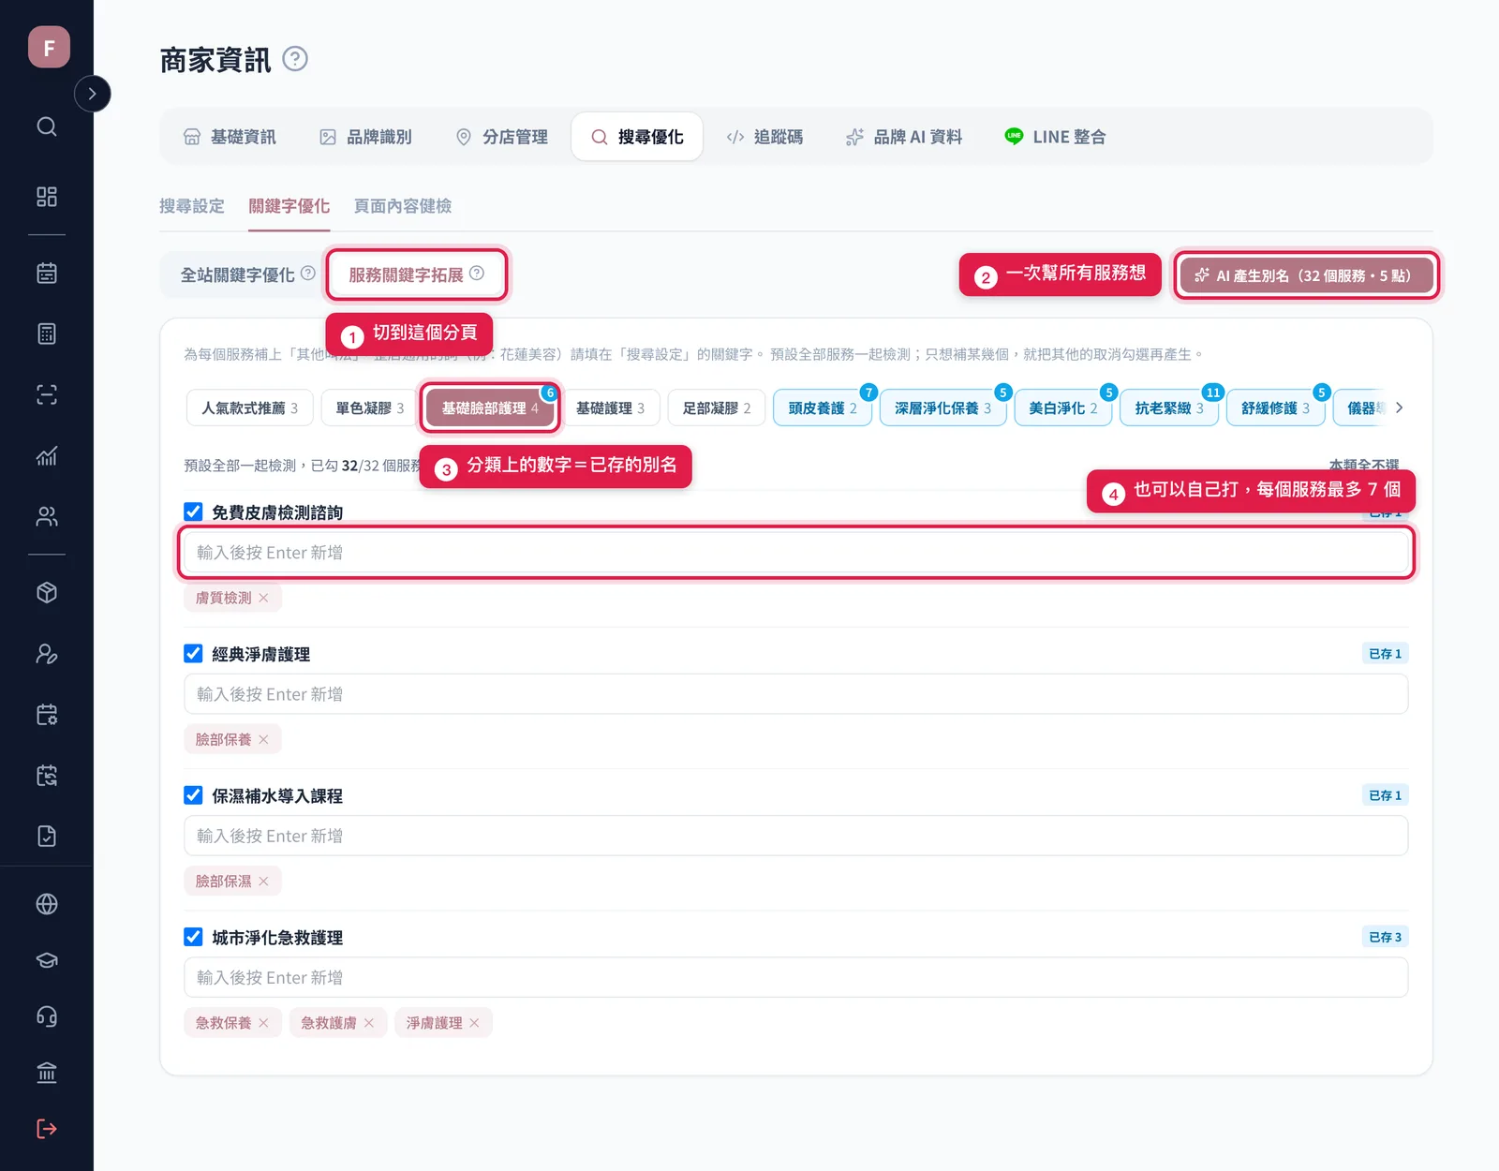Expand the sidebar with the arrow button
The width and height of the screenshot is (1499, 1171).
pyautogui.click(x=92, y=94)
